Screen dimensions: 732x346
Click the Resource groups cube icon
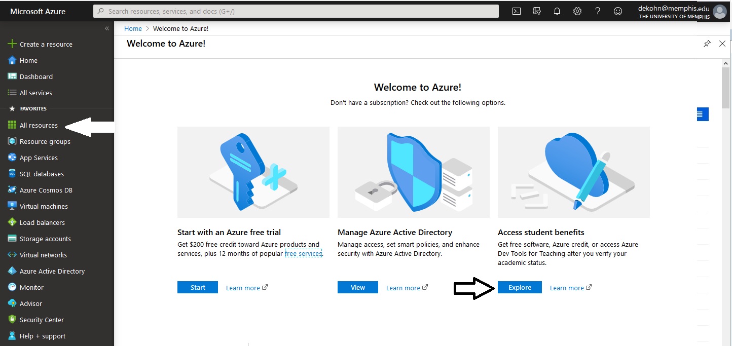pos(12,141)
